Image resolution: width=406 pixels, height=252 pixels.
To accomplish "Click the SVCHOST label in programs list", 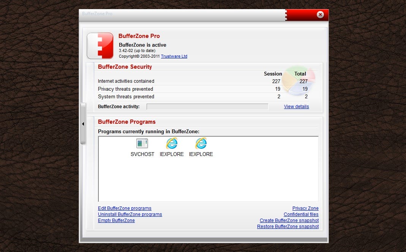I will coord(142,154).
